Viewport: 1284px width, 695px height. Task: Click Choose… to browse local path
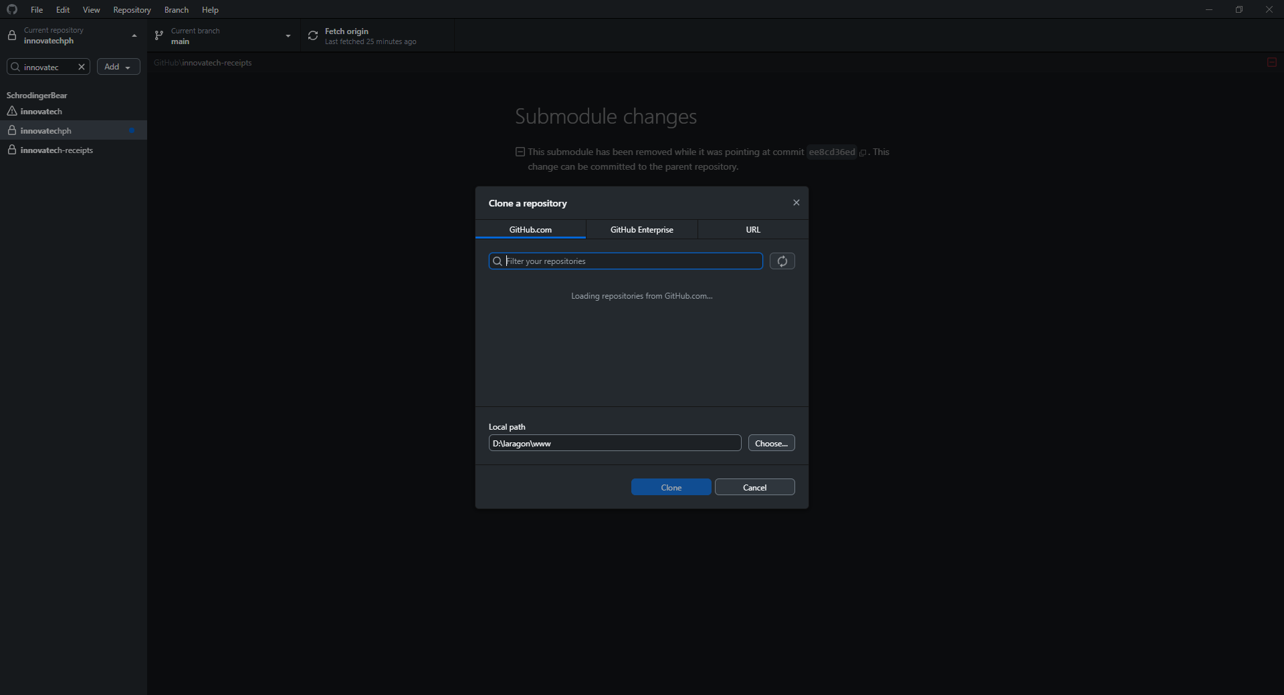tap(771, 443)
